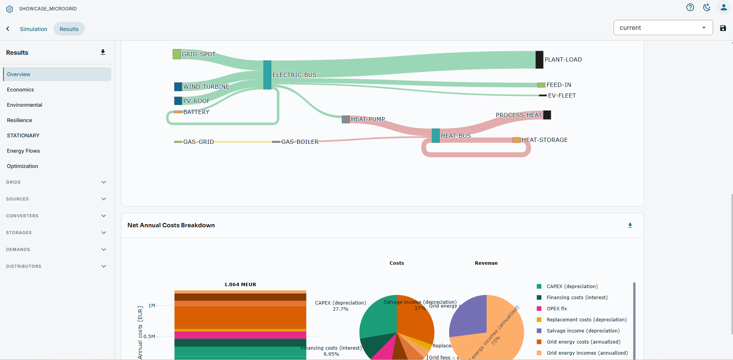Expand the SOURCES section
The width and height of the screenshot is (733, 360).
[x=57, y=199]
